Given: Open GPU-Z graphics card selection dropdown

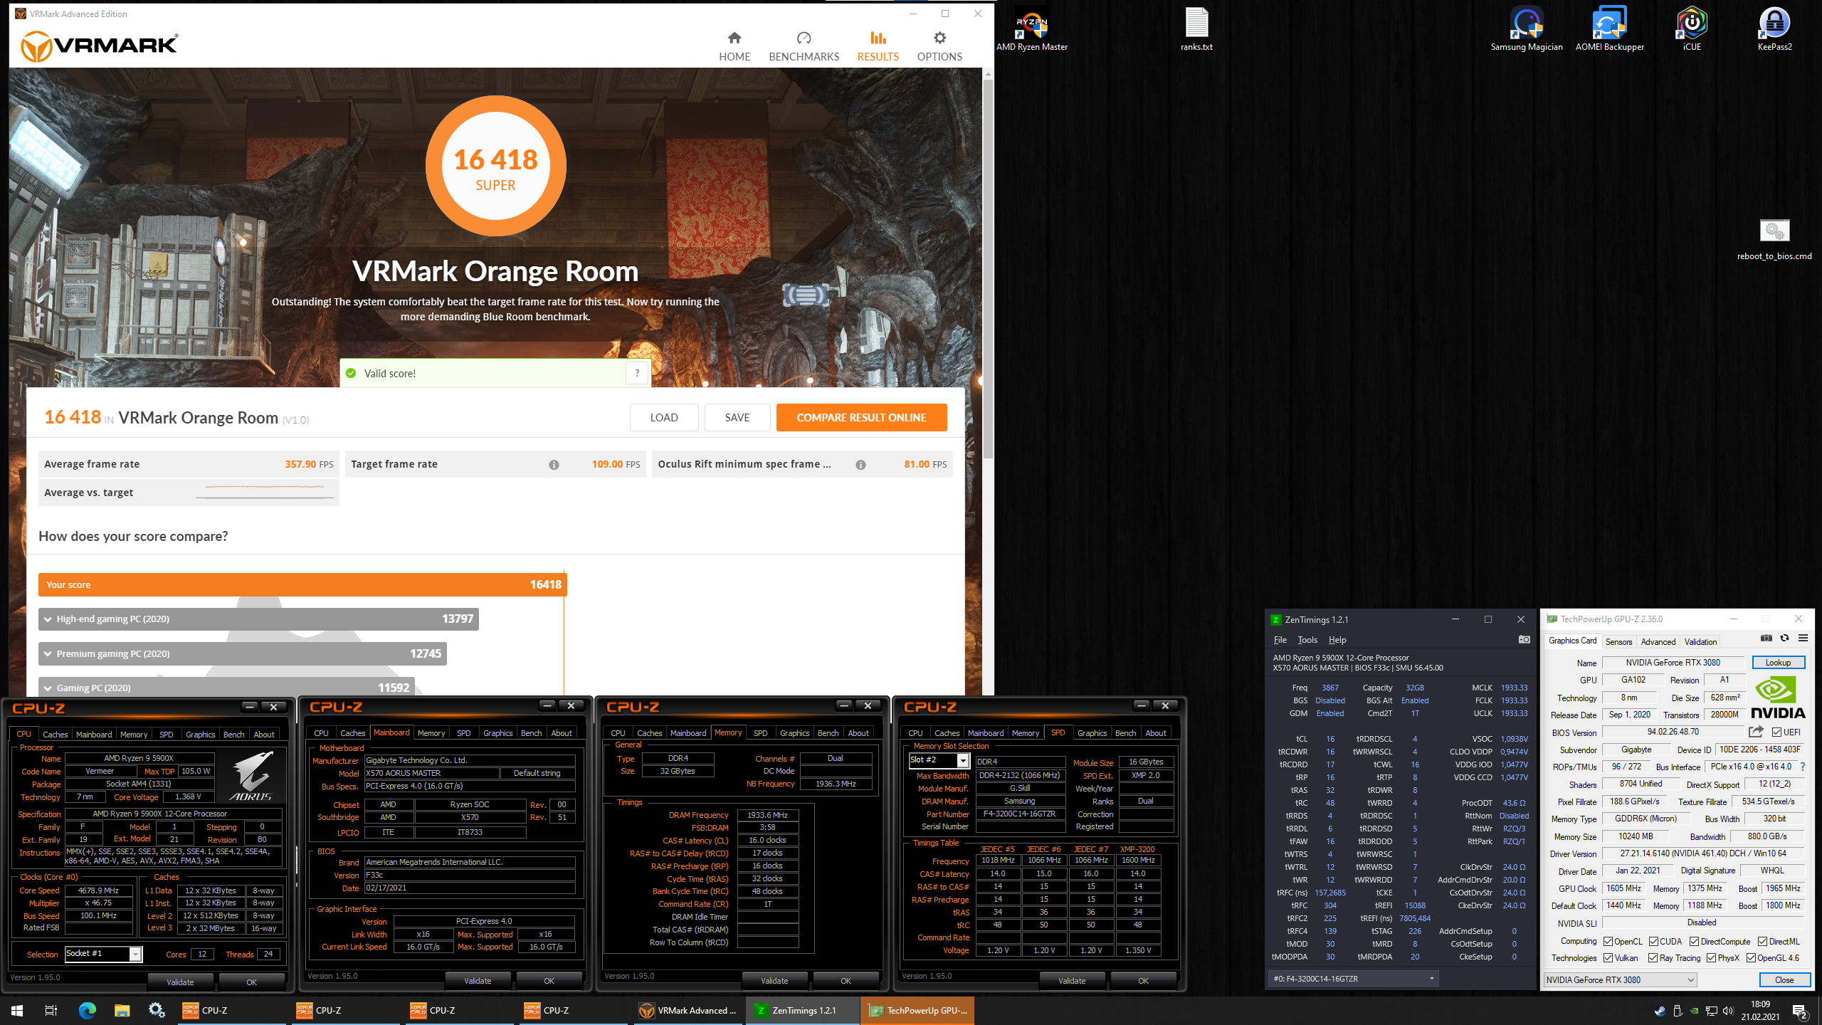Looking at the screenshot, I should point(1620,980).
